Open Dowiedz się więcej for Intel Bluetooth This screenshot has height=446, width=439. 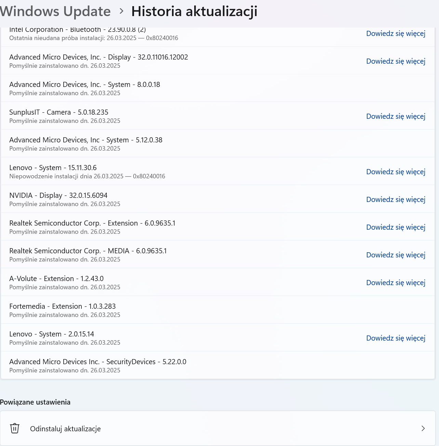pos(396,34)
